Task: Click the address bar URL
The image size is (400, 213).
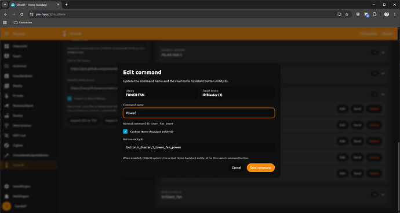Action: 51,14
